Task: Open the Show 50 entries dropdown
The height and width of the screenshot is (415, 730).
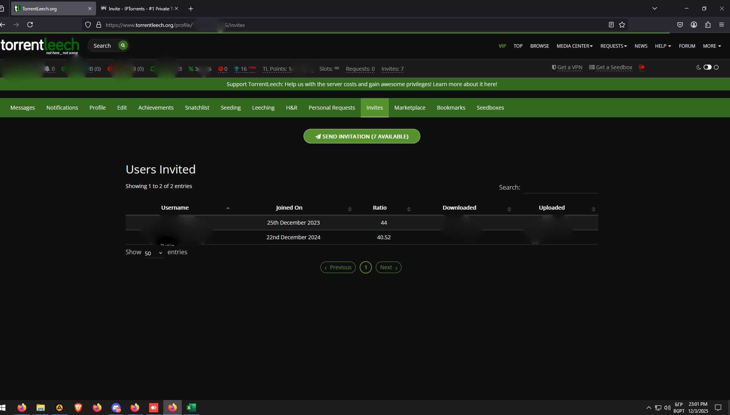Action: (154, 253)
